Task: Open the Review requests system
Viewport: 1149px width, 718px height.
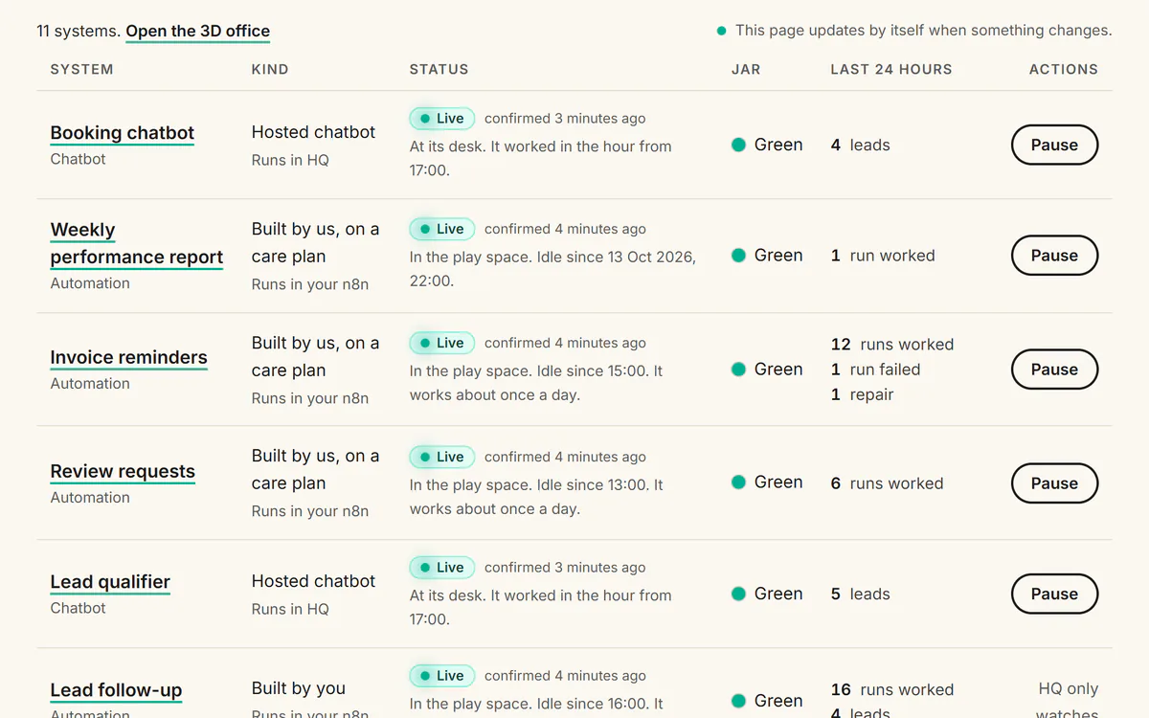Action: point(123,471)
